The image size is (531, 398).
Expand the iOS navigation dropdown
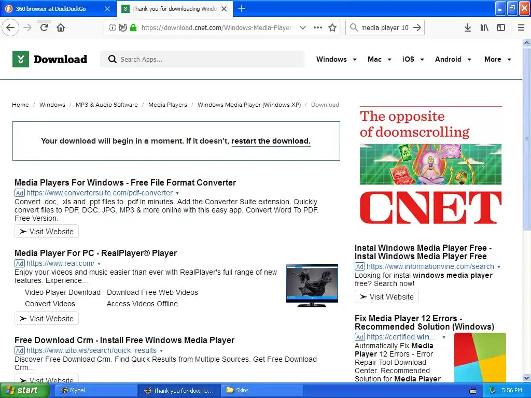point(422,60)
